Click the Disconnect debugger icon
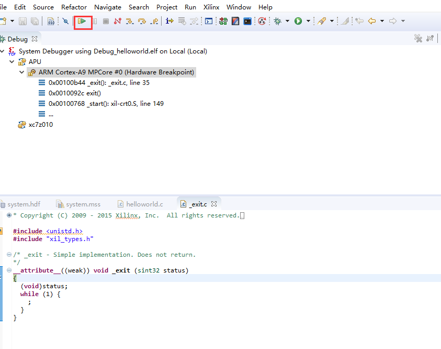The width and height of the screenshot is (441, 349). click(118, 21)
